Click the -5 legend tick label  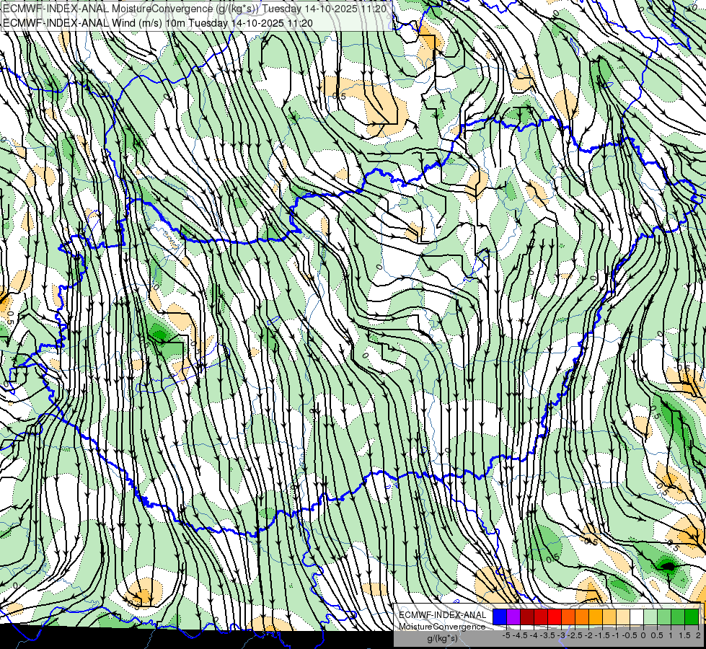[506, 635]
